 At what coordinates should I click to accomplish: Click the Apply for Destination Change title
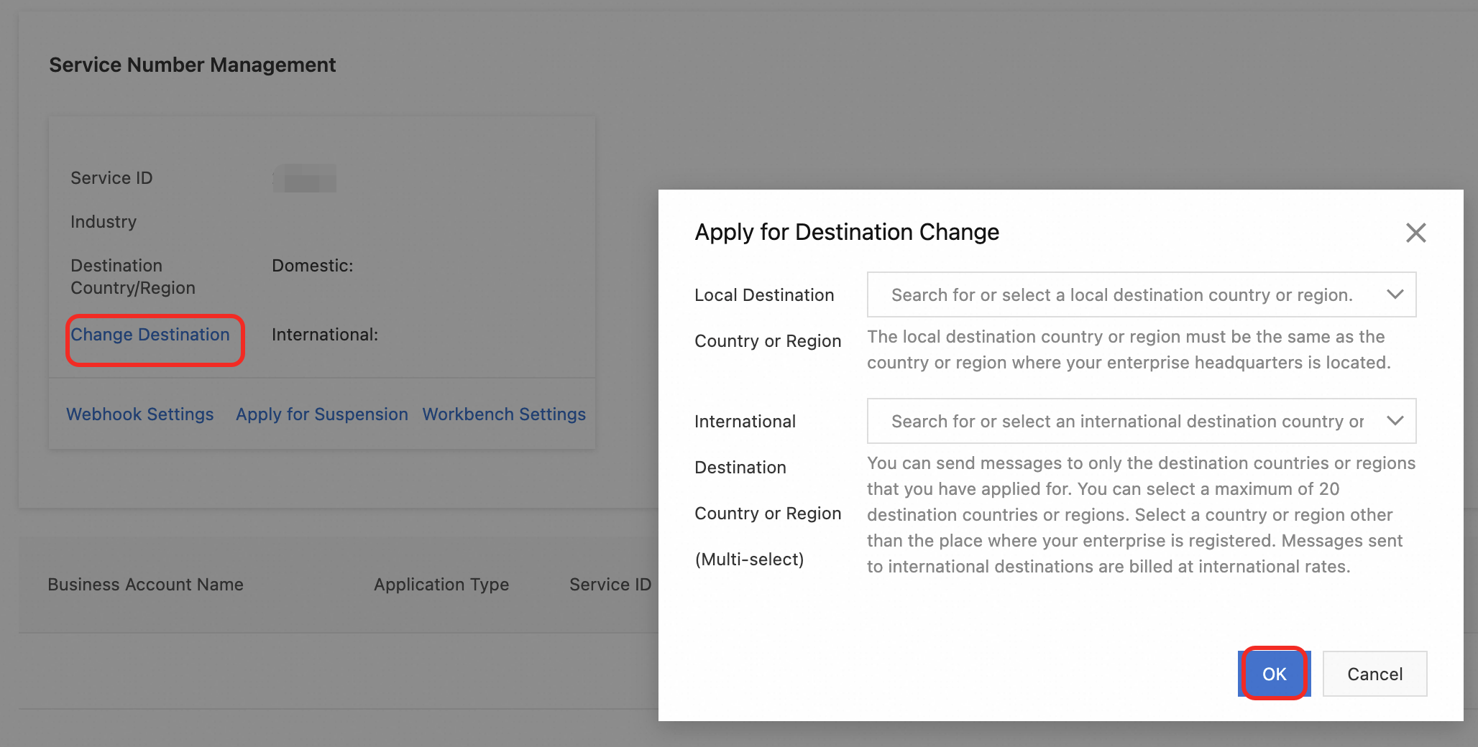[x=846, y=233]
